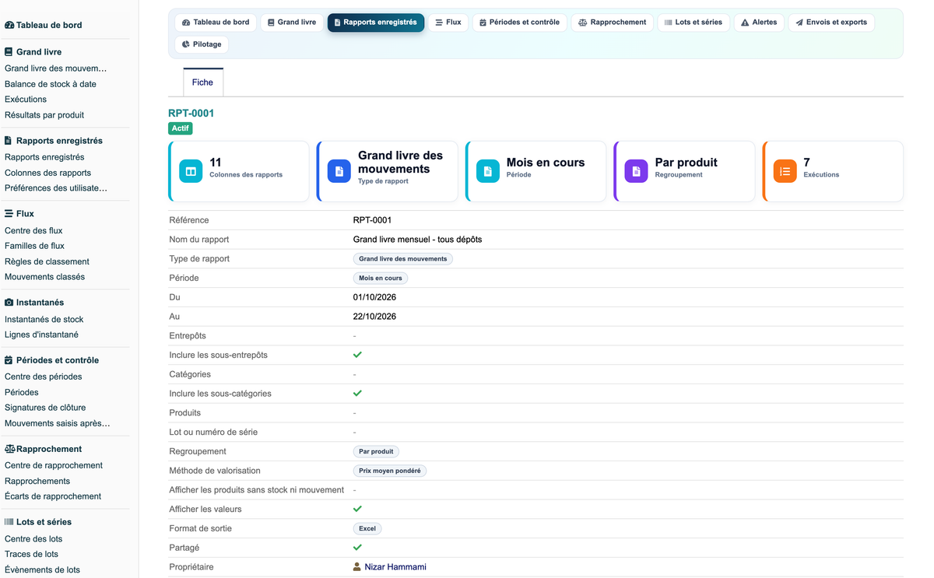
Task: Open the Nizar Hammami owner link
Action: [x=395, y=567]
